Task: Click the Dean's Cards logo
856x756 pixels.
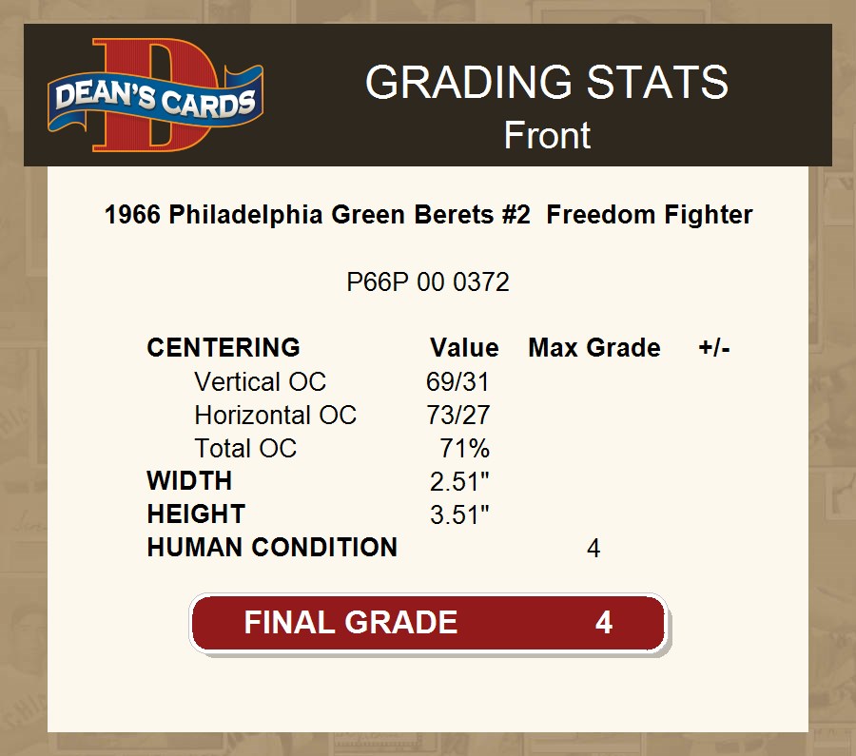Action: pyautogui.click(x=156, y=97)
